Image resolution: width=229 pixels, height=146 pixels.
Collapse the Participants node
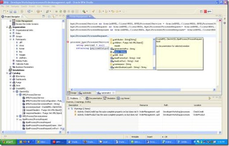coord(10,39)
